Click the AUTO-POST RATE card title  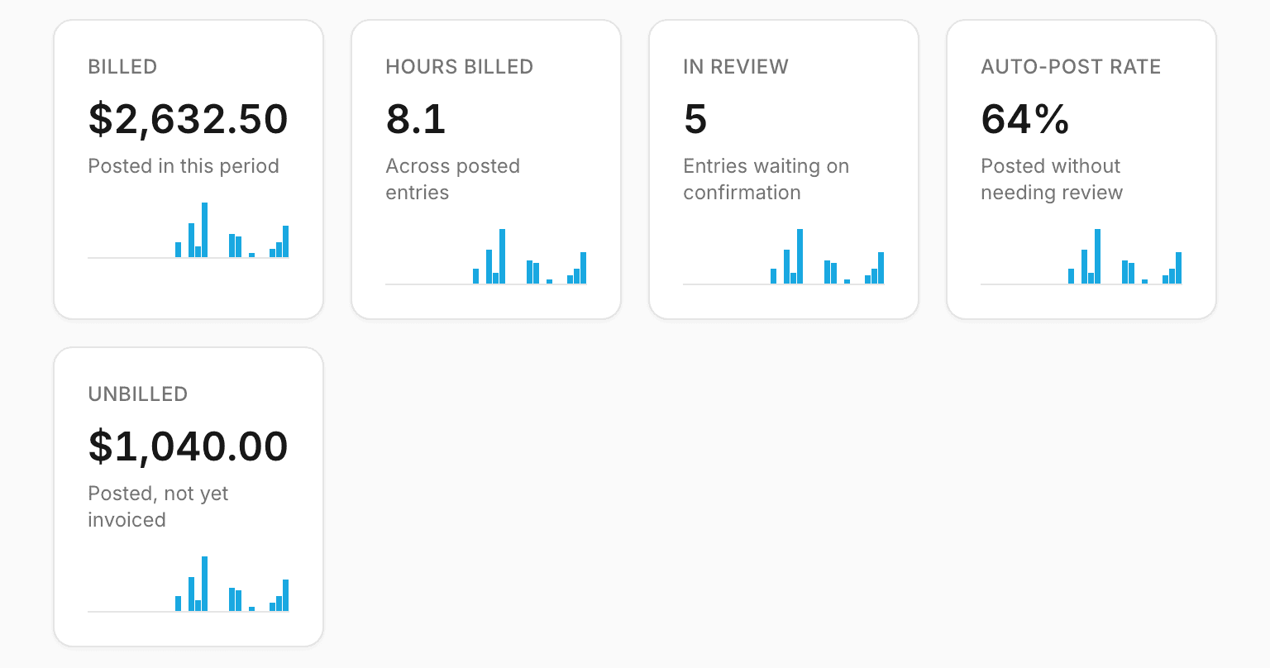[1072, 67]
